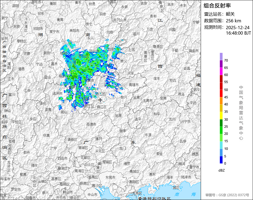Click the 增城区 label

tap(107, 162)
